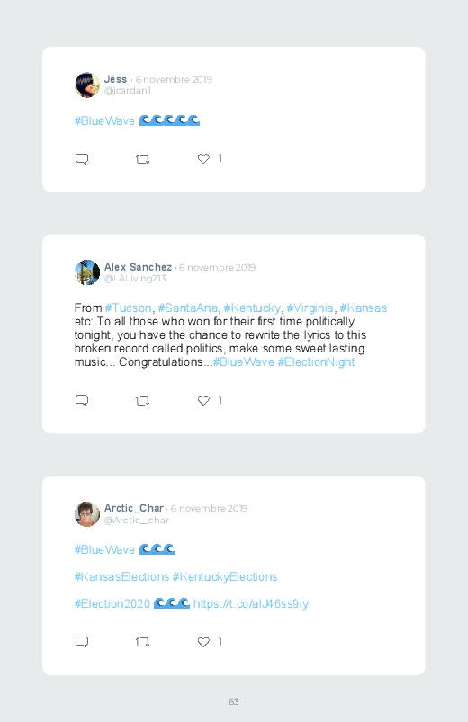The image size is (468, 722).
Task: Retweet Jess's #BlueWave tweet
Action: point(142,159)
